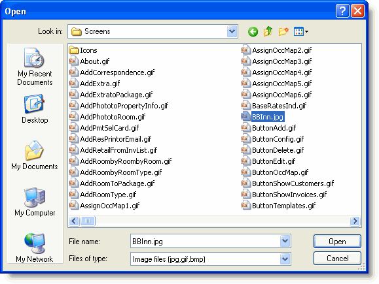This screenshot has width=379, height=284.
Task: Select the AddRetailFromInvList.gif file icon
Action: pyautogui.click(x=73, y=150)
